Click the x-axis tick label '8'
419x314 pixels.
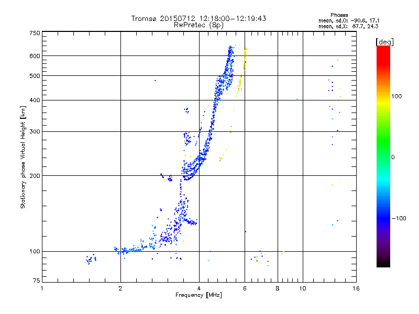pyautogui.click(x=278, y=288)
